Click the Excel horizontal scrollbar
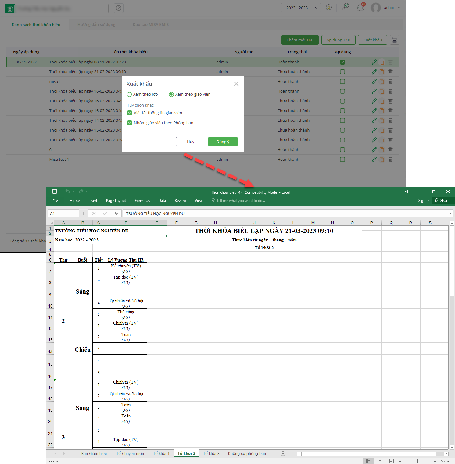This screenshot has width=455, height=464. coord(368,454)
